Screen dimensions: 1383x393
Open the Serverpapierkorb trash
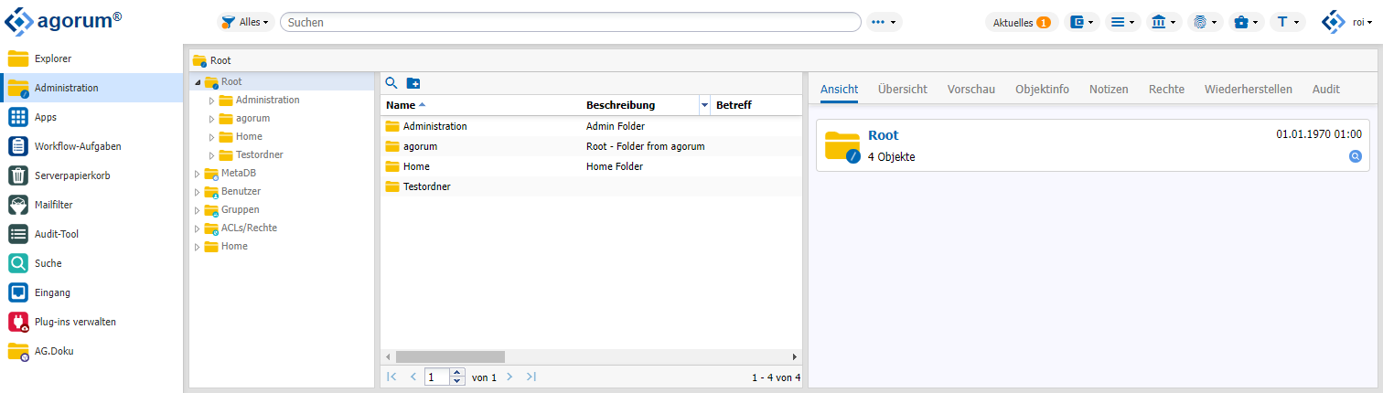pyautogui.click(x=91, y=175)
